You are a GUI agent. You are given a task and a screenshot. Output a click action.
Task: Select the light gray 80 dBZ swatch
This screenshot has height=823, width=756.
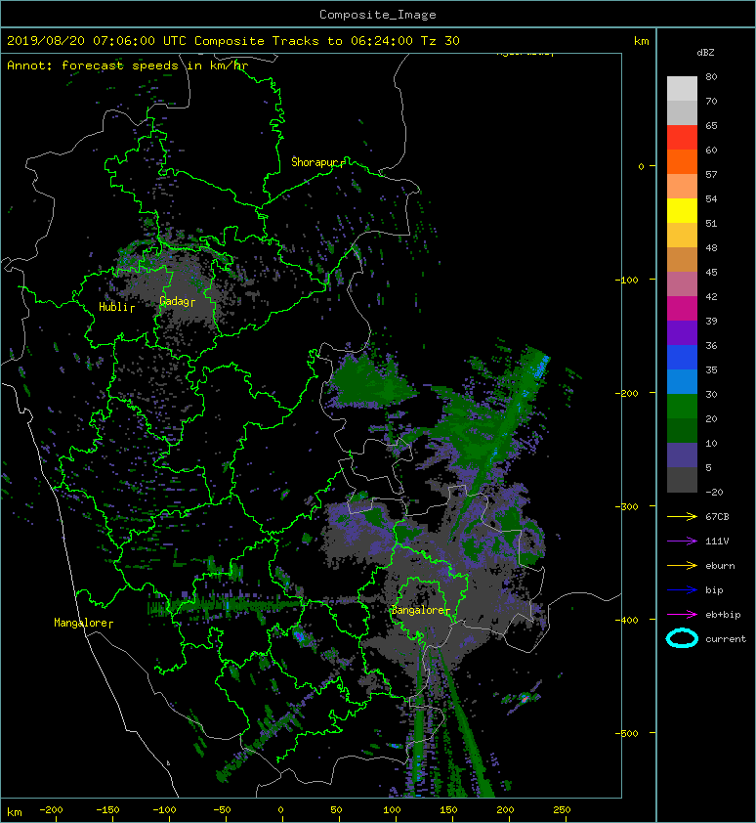click(682, 89)
